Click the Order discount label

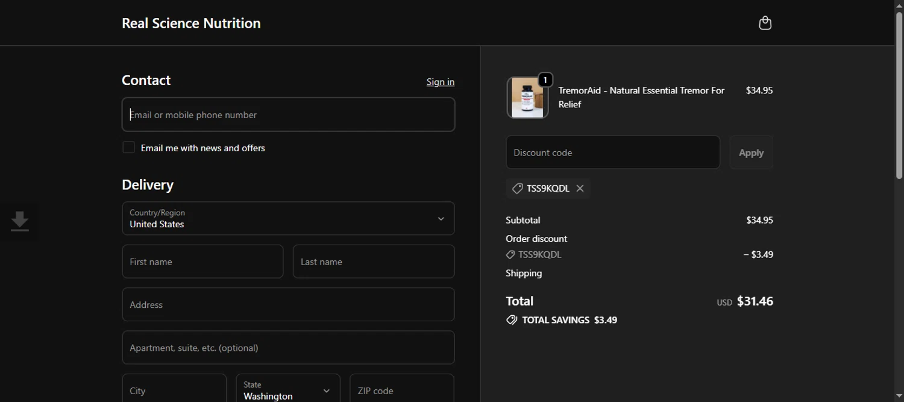536,239
